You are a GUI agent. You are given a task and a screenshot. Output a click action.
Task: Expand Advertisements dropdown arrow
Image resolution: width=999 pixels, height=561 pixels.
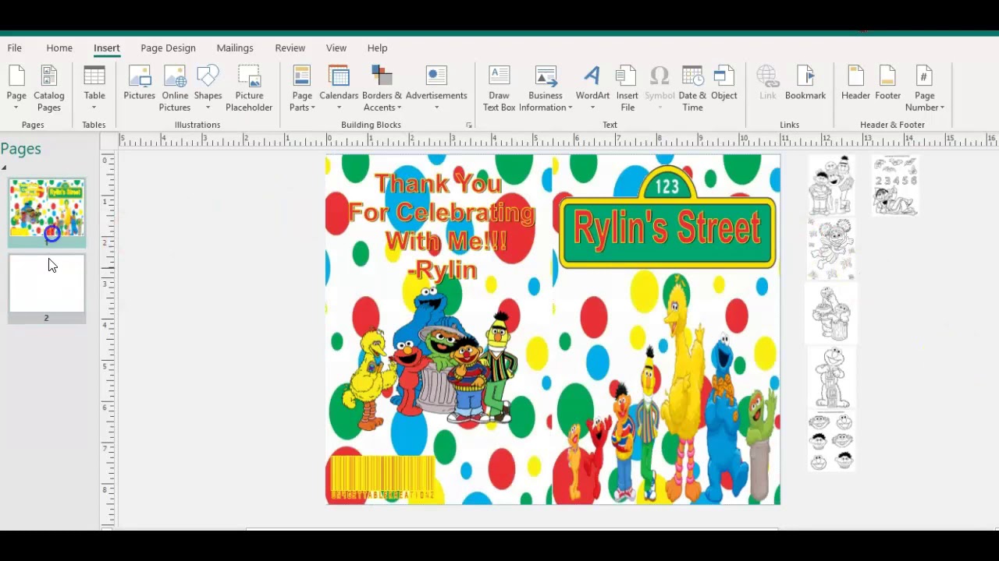click(436, 108)
